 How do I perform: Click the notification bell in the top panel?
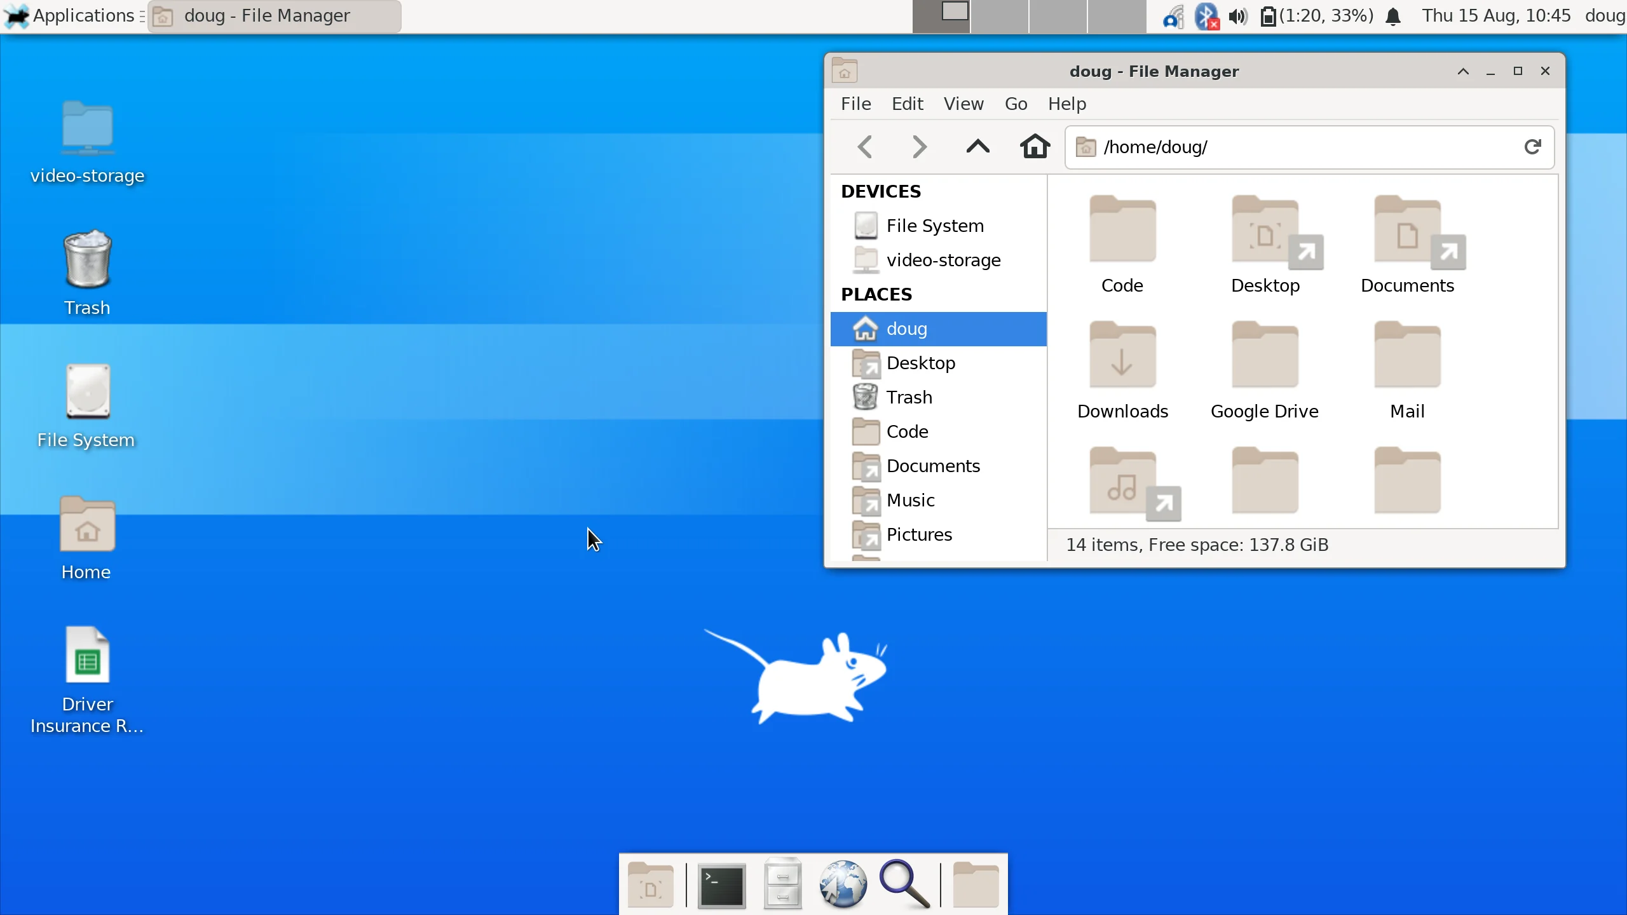click(1393, 16)
